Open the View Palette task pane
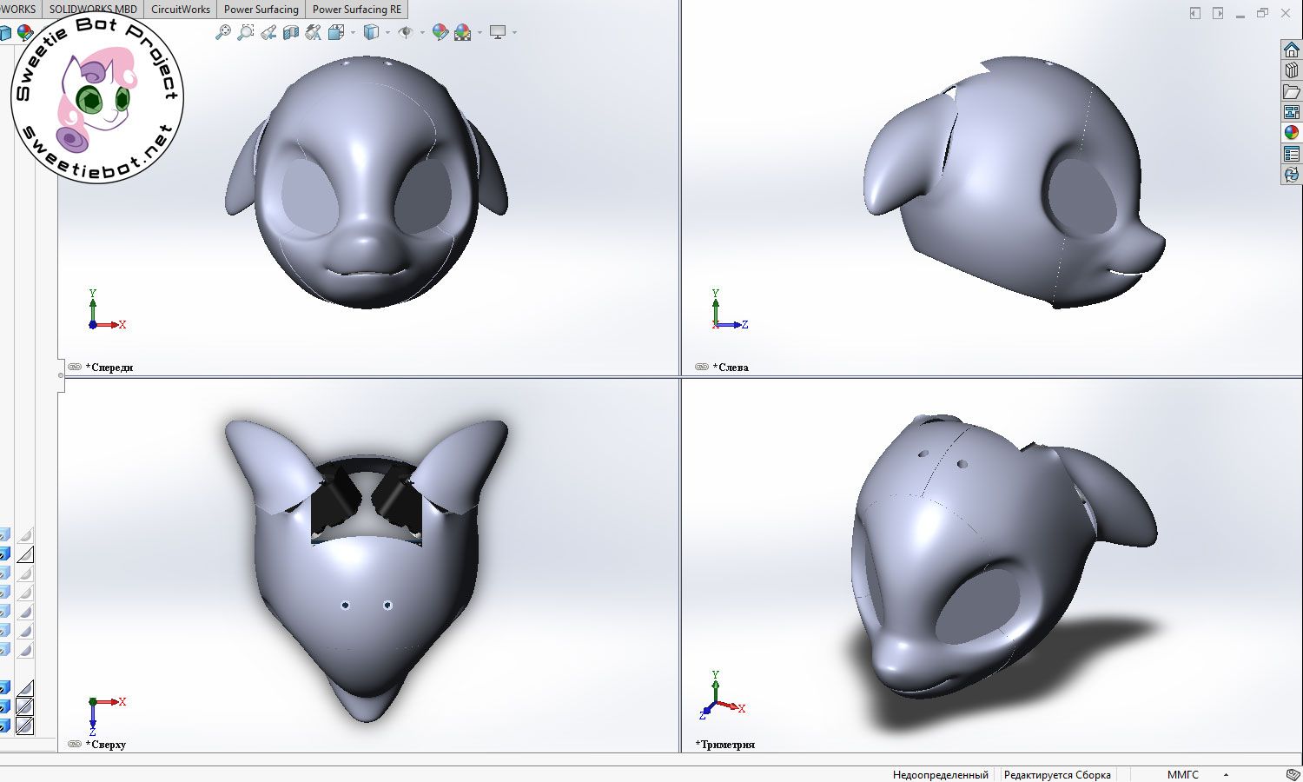 coord(1292,112)
